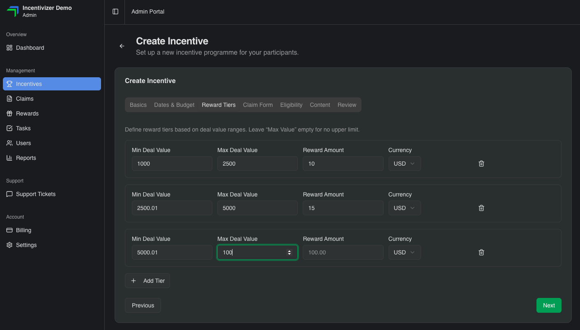Open Claims in the sidebar

(x=52, y=99)
